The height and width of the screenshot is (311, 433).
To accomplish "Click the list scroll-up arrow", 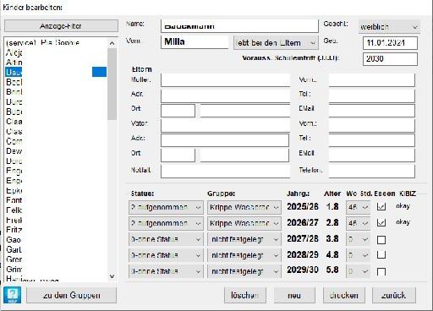I will click(112, 43).
